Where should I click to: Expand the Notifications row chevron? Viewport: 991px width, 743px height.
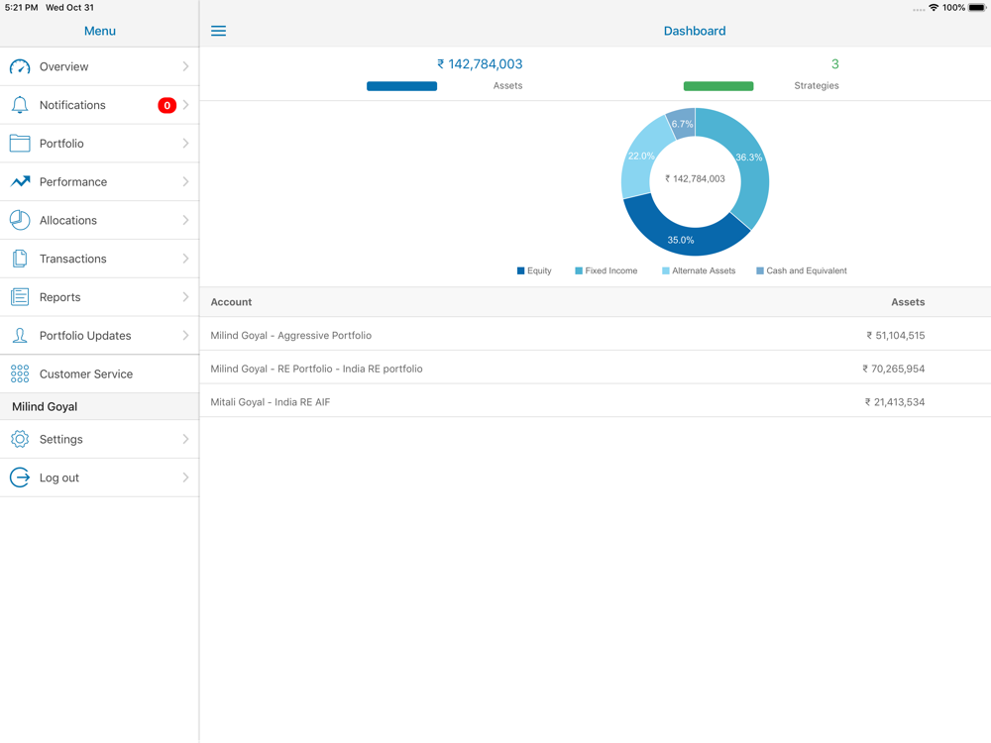[186, 105]
